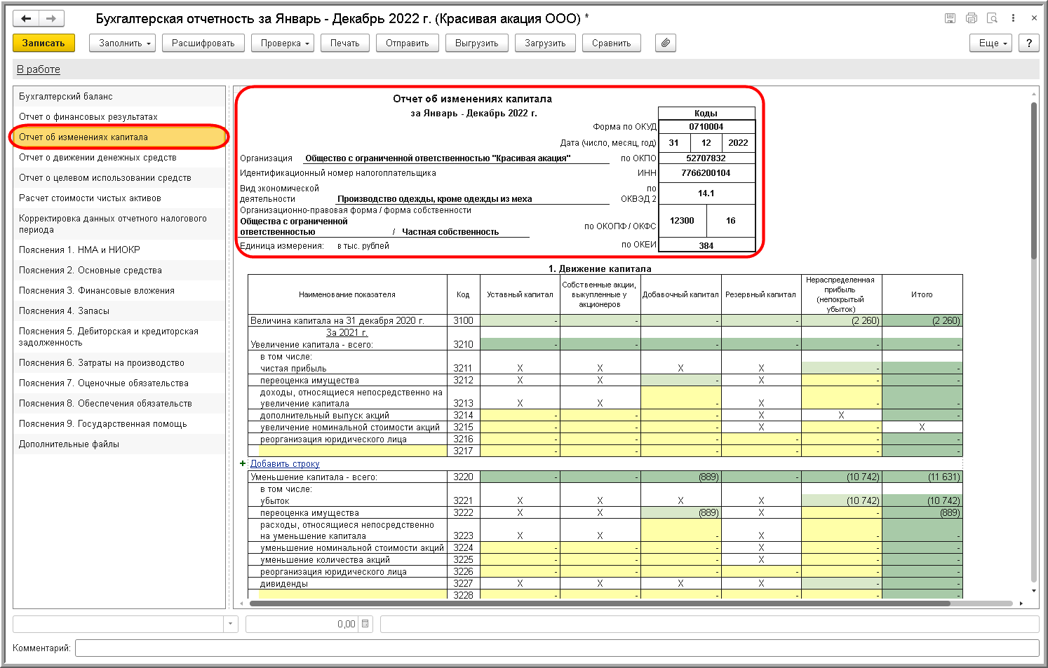Open Пояснения 5. Дебиторская и кредиторская задолженность
Image resolution: width=1048 pixels, height=668 pixels.
[119, 337]
